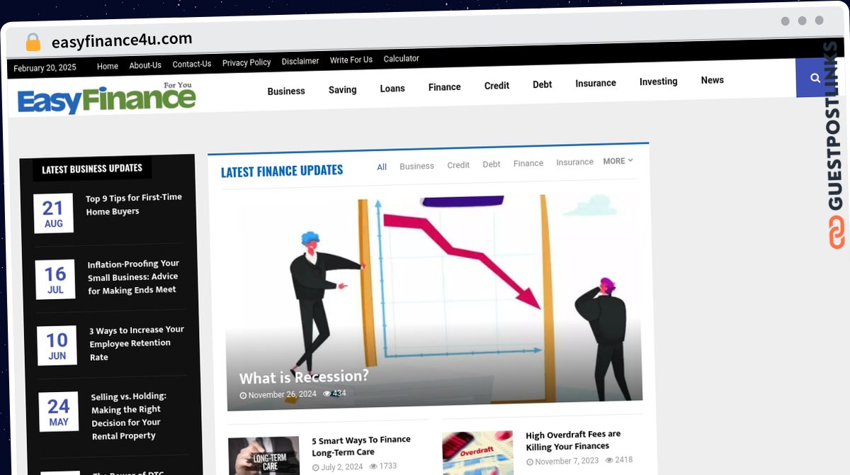Click the Long-Term Care article thumbnail
The width and height of the screenshot is (850, 475).
tap(264, 456)
